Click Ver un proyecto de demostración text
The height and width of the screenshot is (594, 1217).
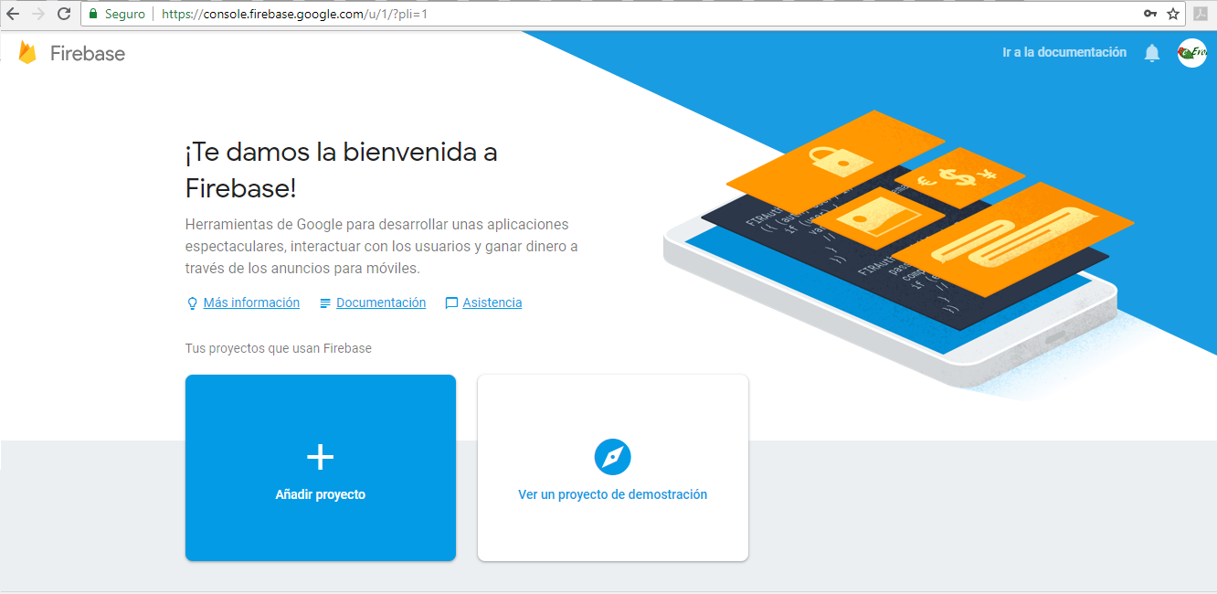[612, 494]
